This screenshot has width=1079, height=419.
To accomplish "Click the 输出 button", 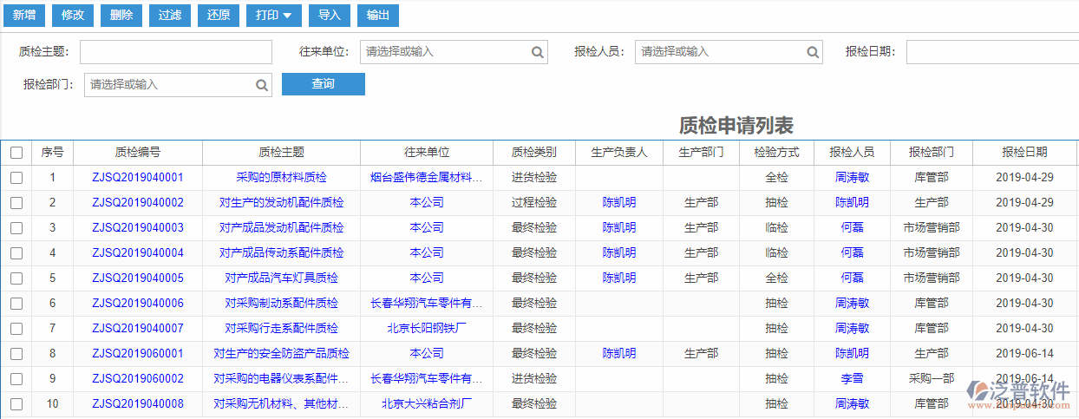I will tap(378, 15).
